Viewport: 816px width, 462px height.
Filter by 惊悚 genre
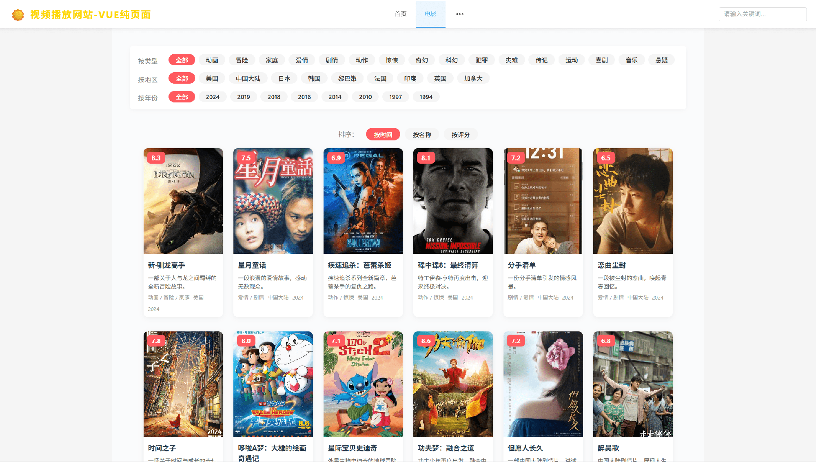pyautogui.click(x=392, y=60)
